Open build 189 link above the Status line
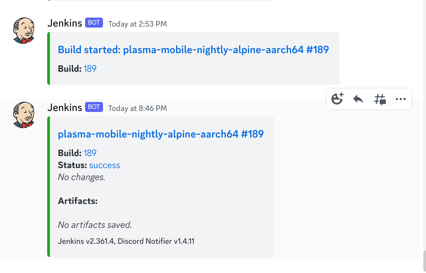This screenshot has height=273, width=426. pos(90,153)
